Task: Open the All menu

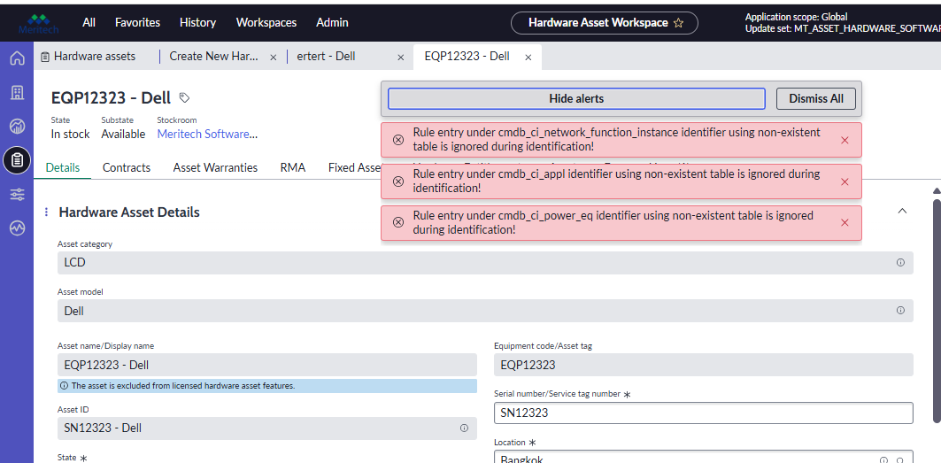Action: click(x=89, y=23)
